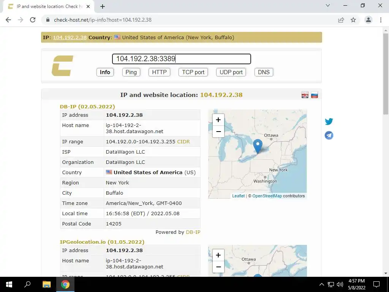The height and width of the screenshot is (292, 389).
Task: Click the Chrome taskbar icon
Action: pyautogui.click(x=65, y=284)
